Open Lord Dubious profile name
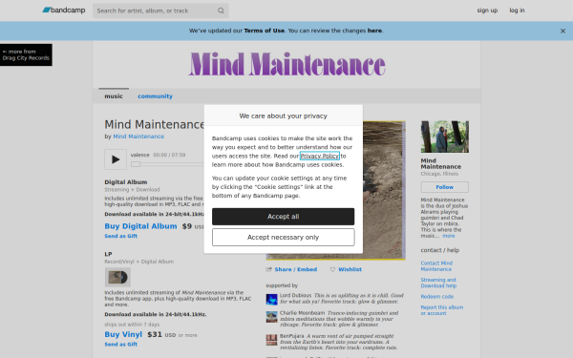This screenshot has width=573, height=358. (295, 295)
